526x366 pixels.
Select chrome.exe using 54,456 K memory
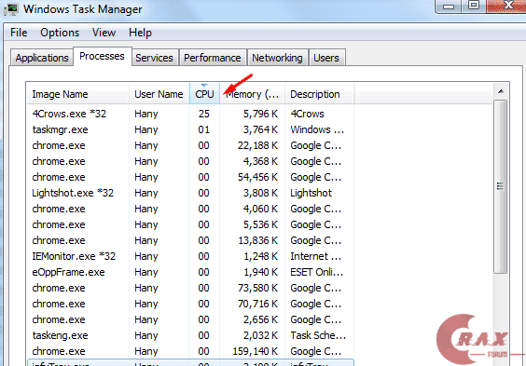190,177
